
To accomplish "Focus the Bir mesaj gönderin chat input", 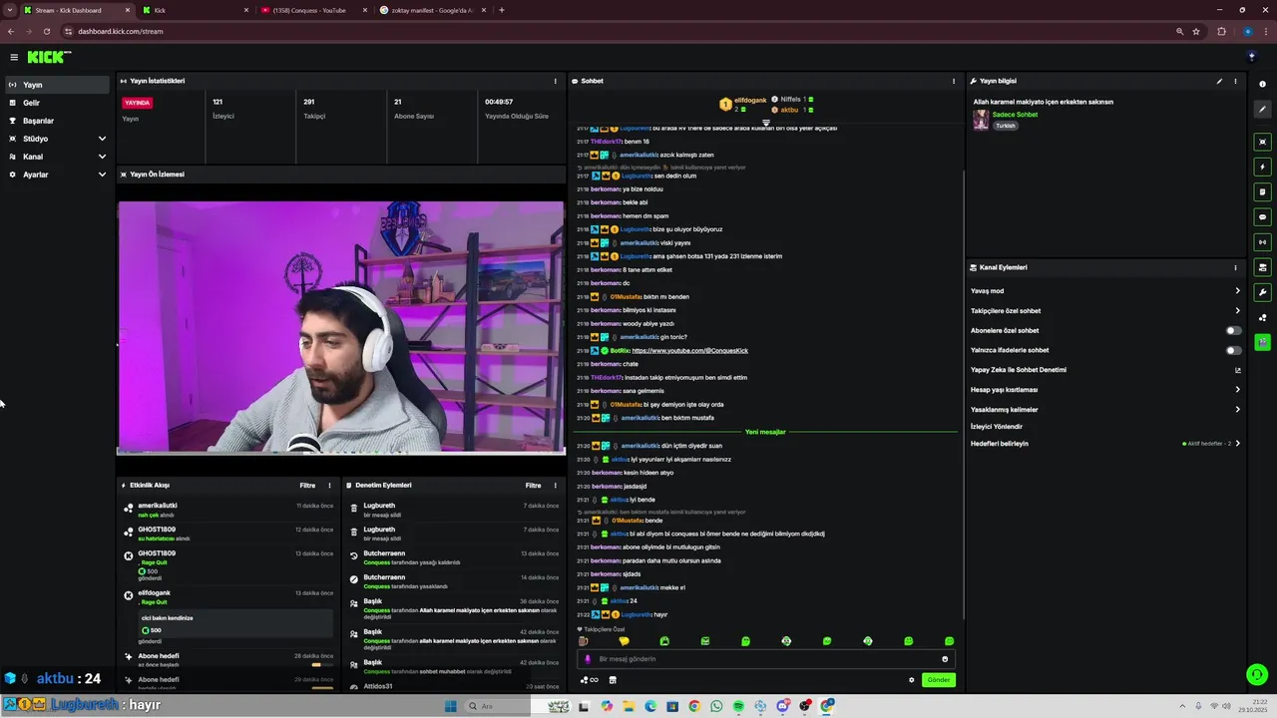I will (x=765, y=659).
